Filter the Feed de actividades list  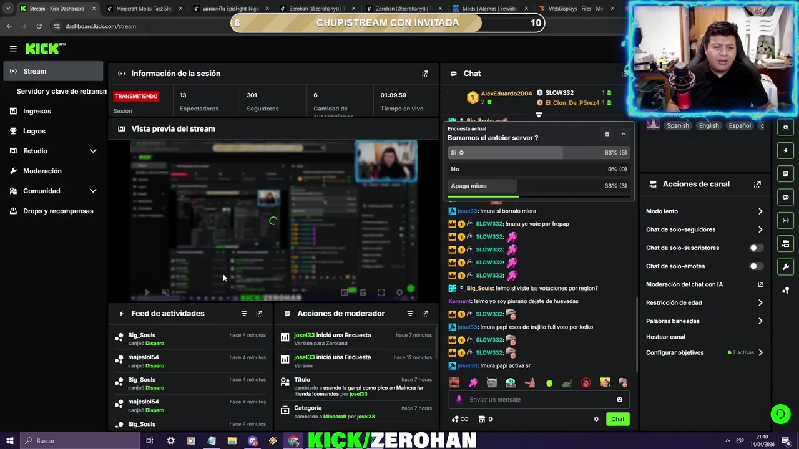[x=244, y=314]
